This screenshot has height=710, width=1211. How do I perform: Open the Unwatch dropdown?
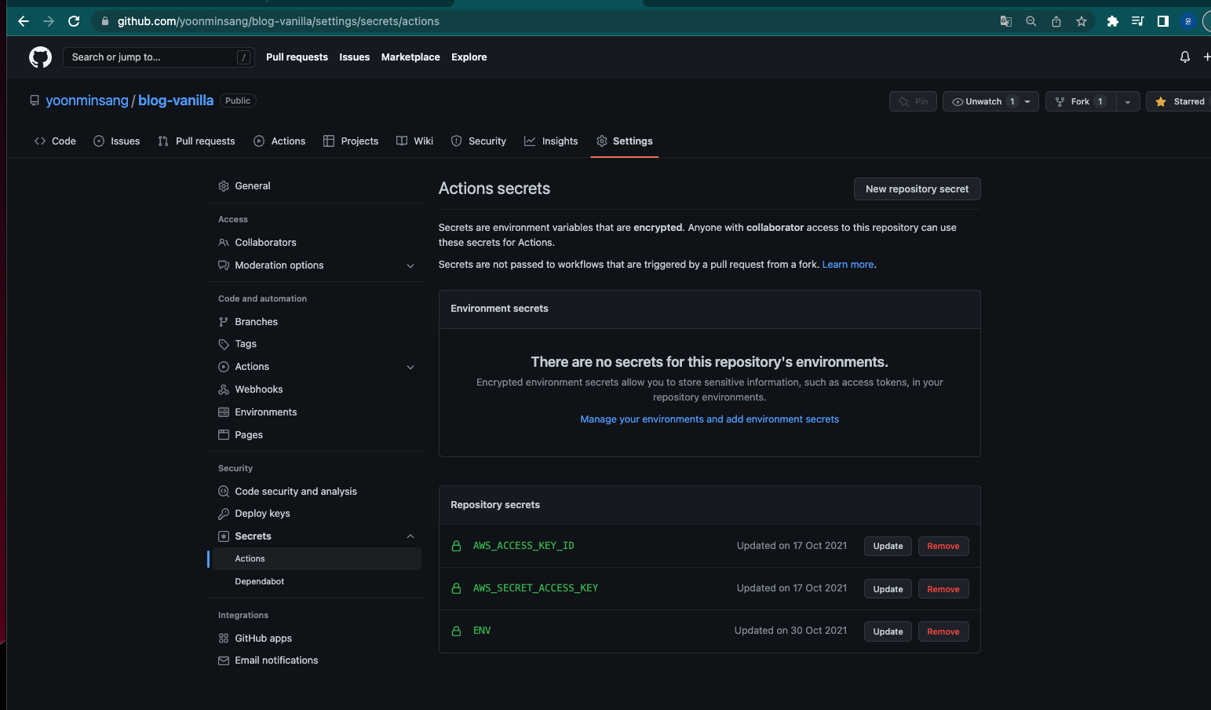pyautogui.click(x=990, y=101)
